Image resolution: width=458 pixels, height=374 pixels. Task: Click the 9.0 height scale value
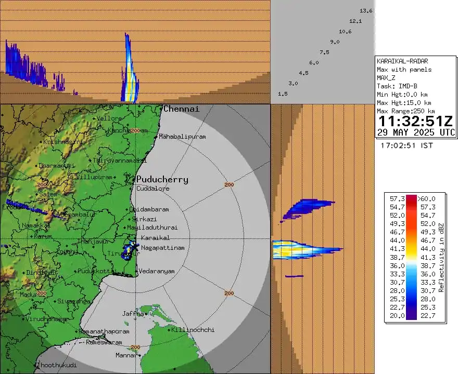[335, 42]
